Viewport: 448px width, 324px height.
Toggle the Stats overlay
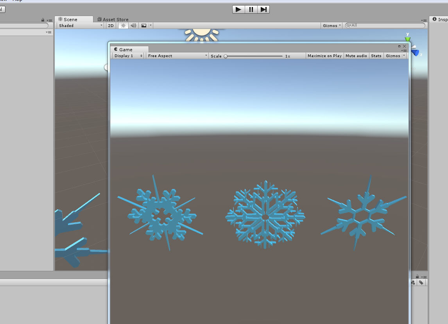[x=376, y=56]
